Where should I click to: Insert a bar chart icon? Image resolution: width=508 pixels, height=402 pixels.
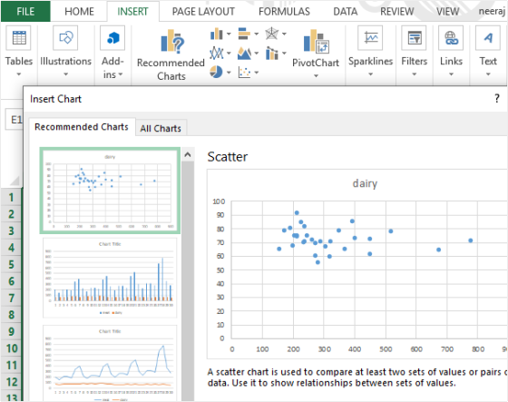(244, 34)
